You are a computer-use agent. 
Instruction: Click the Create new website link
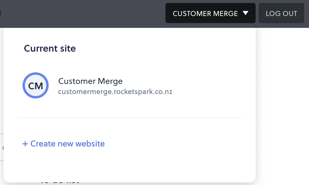(63, 144)
